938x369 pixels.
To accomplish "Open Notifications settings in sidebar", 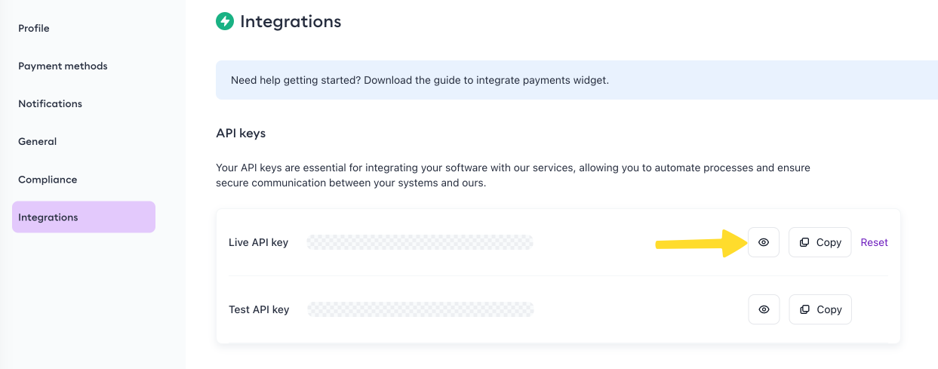I will (x=50, y=103).
